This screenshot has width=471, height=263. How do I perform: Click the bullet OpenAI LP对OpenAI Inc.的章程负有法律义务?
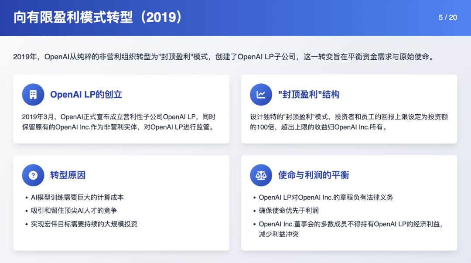326,198
